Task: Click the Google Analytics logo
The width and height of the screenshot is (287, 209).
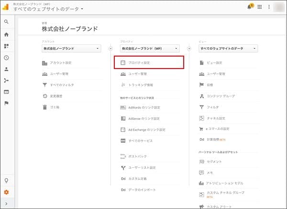Action: point(5,7)
